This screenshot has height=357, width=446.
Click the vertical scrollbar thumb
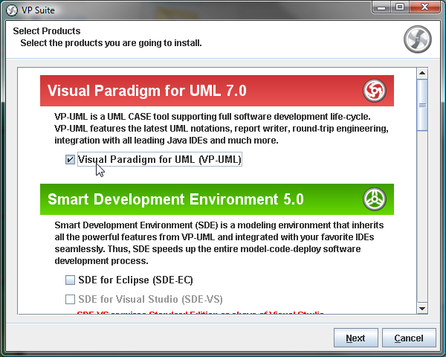pos(422,105)
